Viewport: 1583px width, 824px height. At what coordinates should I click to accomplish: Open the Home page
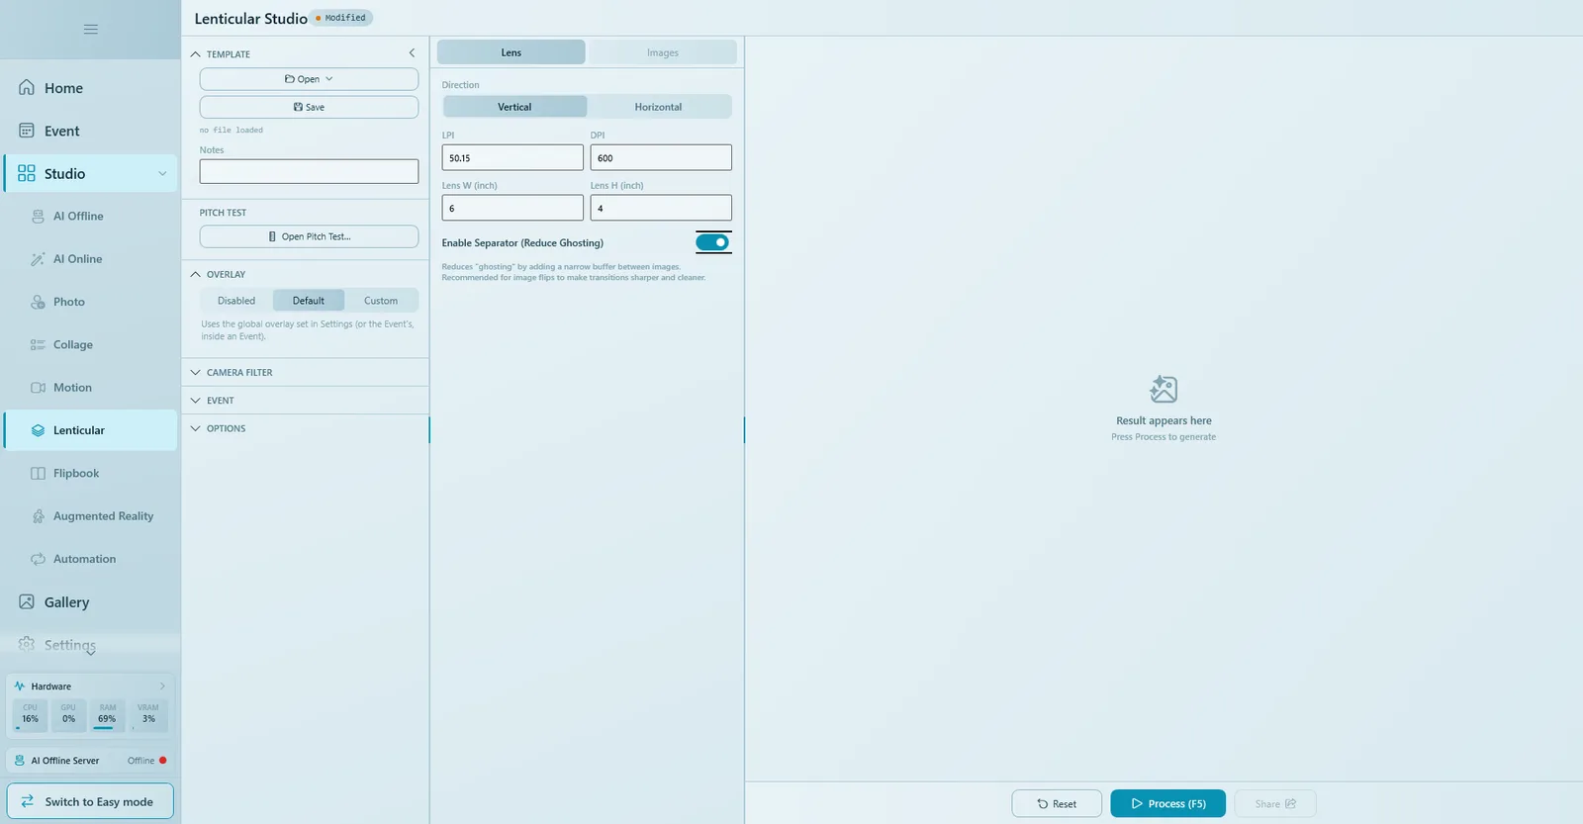(90, 88)
